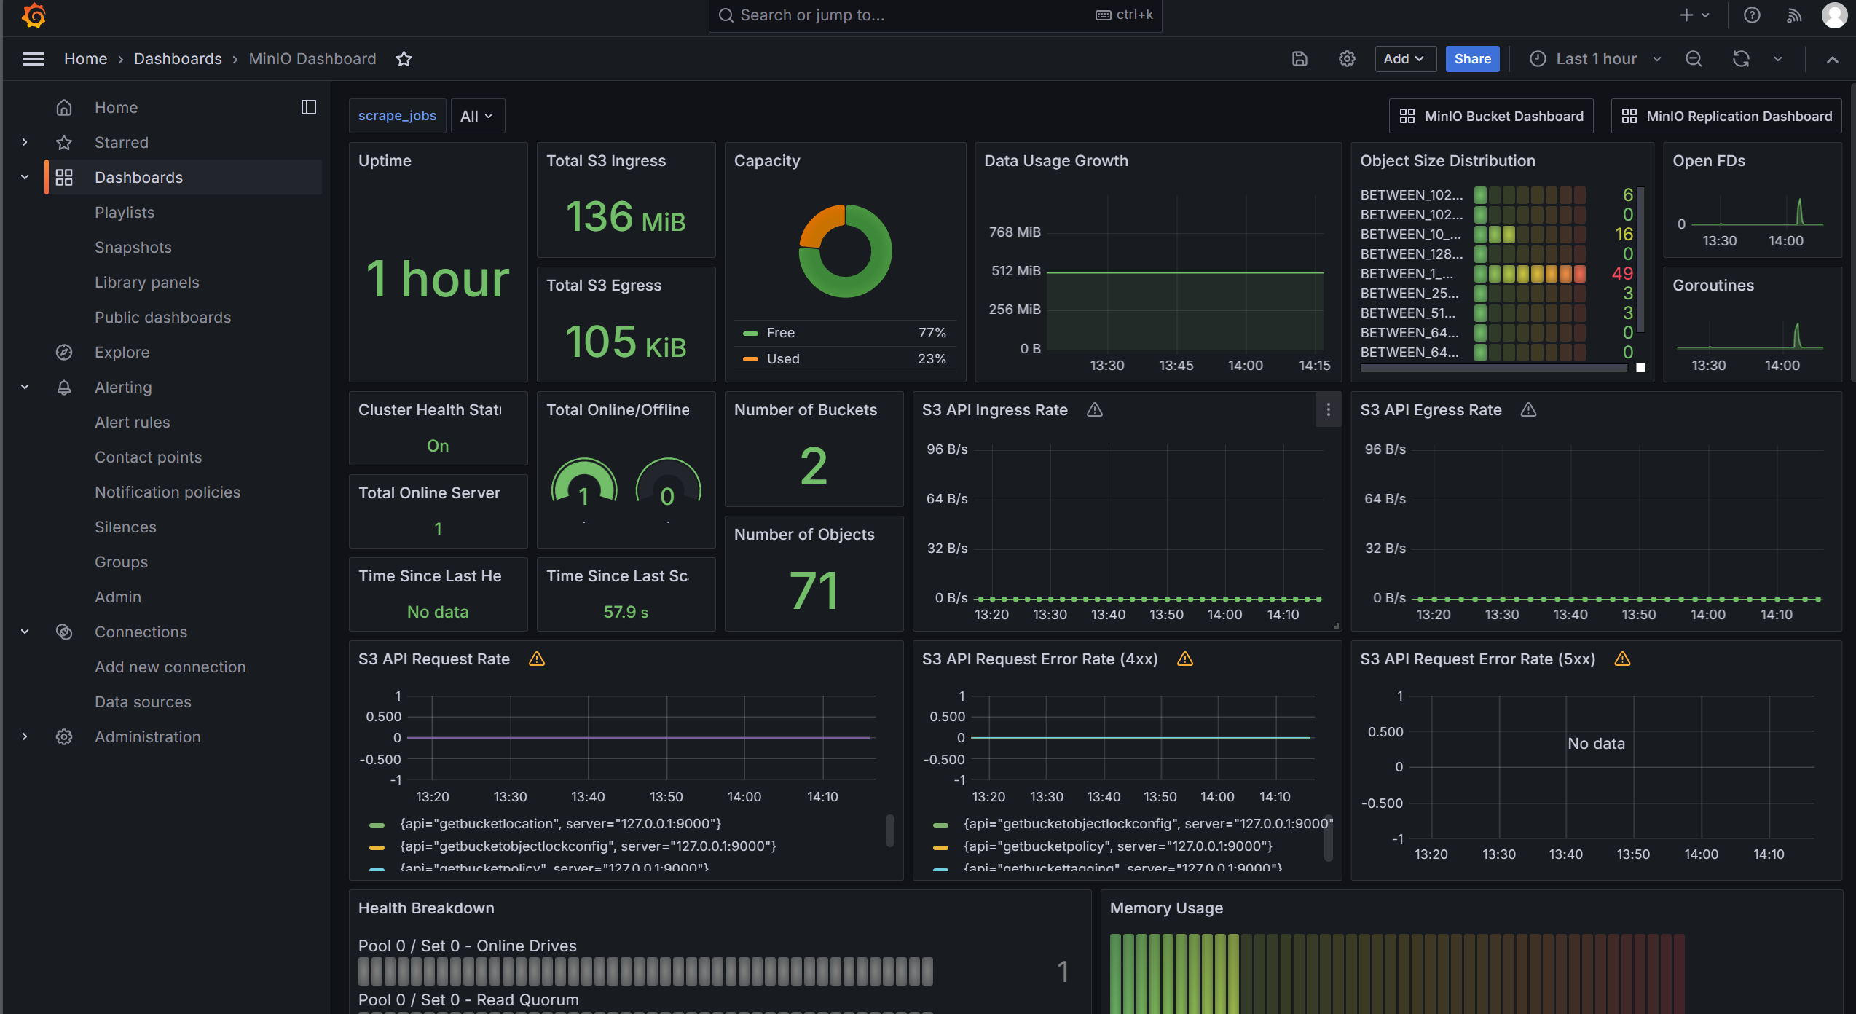
Task: Click the Capacity donut chart
Action: (x=845, y=251)
